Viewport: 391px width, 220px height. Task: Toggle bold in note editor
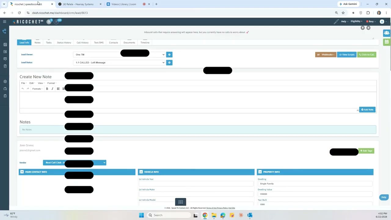coord(47,89)
